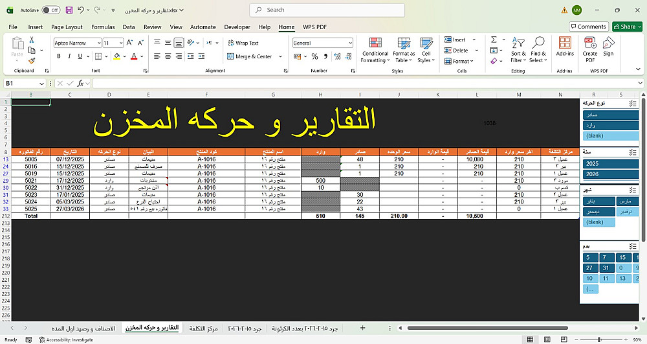Add a new sheet with plus button
Screen dimensions: 647x344
[362, 328]
